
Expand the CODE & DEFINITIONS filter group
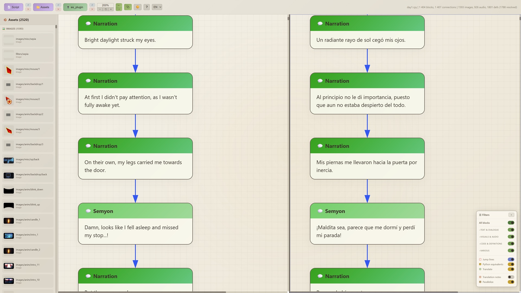click(x=491, y=244)
